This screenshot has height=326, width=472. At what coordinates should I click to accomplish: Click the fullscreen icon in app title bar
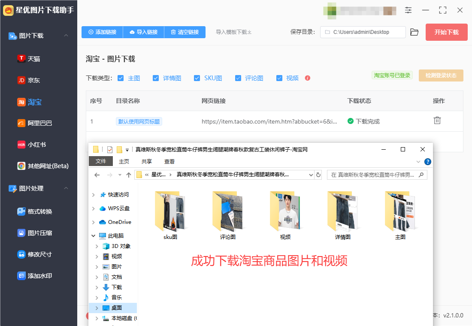(x=442, y=10)
